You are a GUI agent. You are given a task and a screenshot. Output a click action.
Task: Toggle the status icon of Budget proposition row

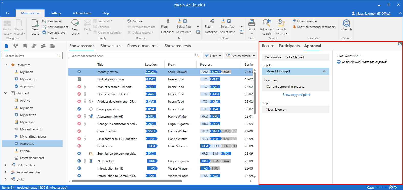pyautogui.click(x=79, y=79)
